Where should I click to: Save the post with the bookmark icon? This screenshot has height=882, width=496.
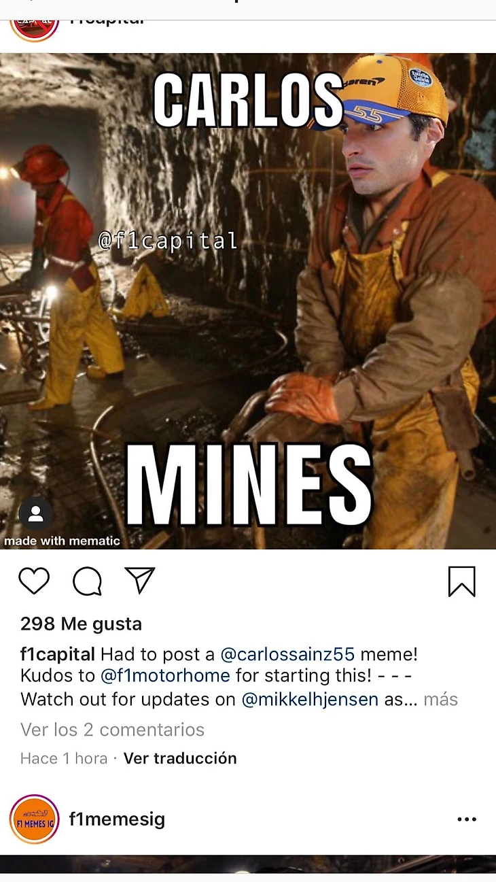(x=462, y=581)
